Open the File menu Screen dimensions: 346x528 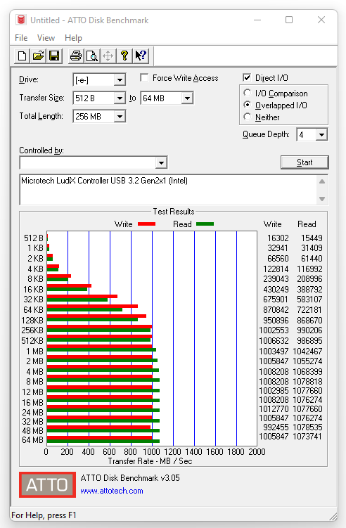click(x=21, y=38)
